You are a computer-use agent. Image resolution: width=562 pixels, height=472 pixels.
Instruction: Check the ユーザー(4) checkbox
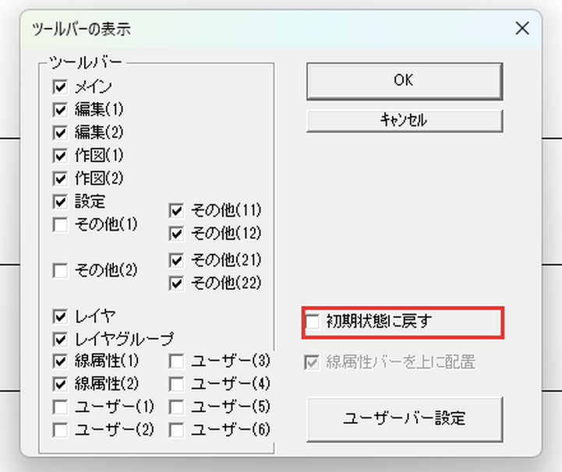[x=176, y=384]
